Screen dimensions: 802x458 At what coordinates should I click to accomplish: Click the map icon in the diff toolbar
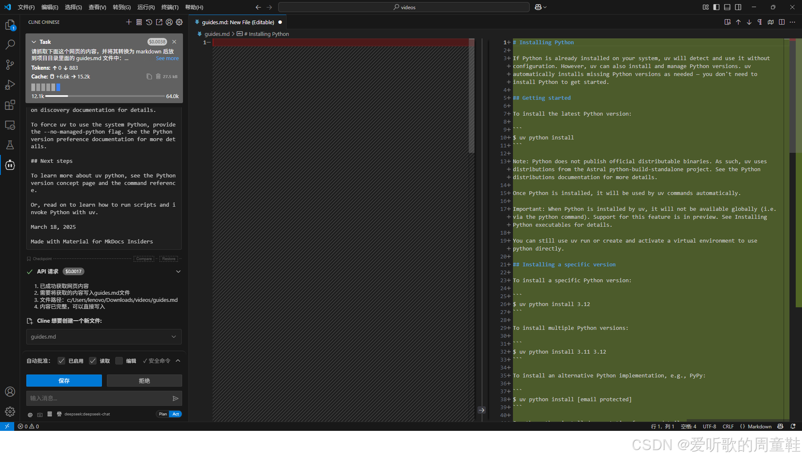[x=771, y=22]
